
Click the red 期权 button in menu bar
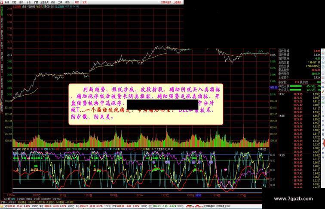77,2
